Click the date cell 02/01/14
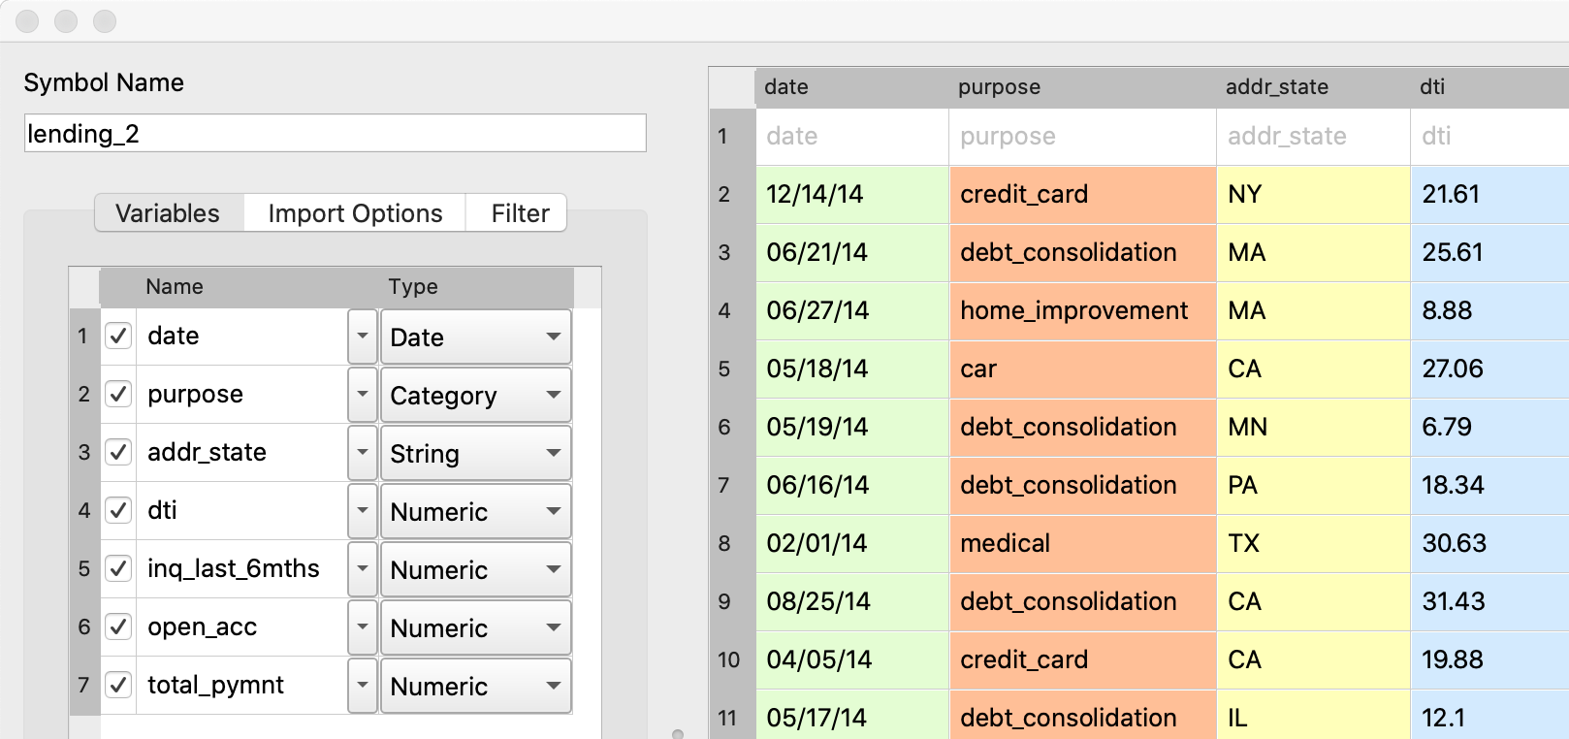This screenshot has height=739, width=1569. (x=852, y=543)
